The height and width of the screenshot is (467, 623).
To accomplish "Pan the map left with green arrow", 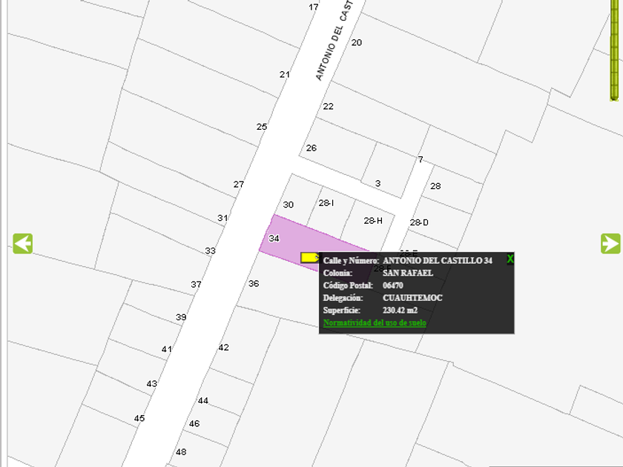I will (23, 243).
